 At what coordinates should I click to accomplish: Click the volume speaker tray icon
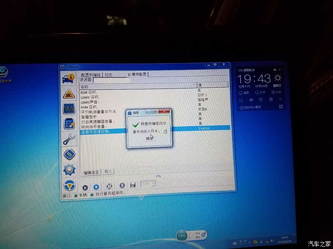coord(272,241)
